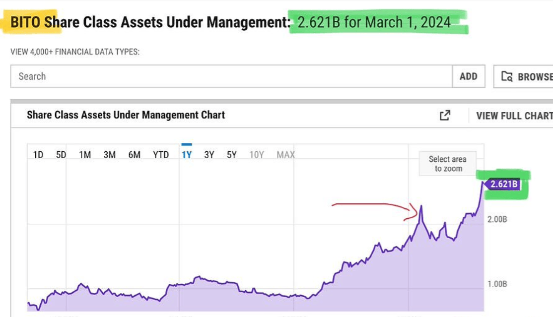Image resolution: width=553 pixels, height=317 pixels.
Task: Switch chart to 1M range
Action: [85, 155]
